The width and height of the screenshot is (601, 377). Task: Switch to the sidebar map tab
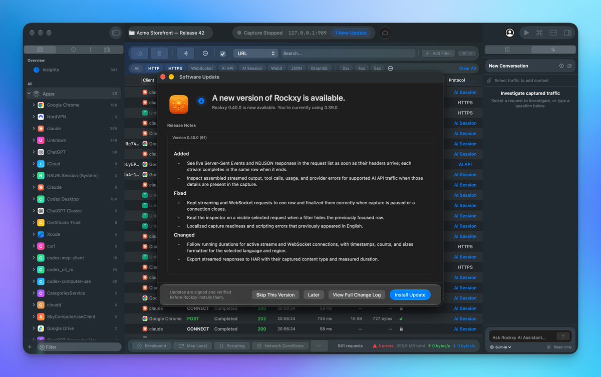point(107,50)
